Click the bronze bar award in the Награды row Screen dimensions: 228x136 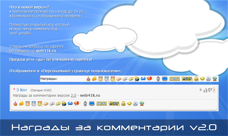point(119,79)
